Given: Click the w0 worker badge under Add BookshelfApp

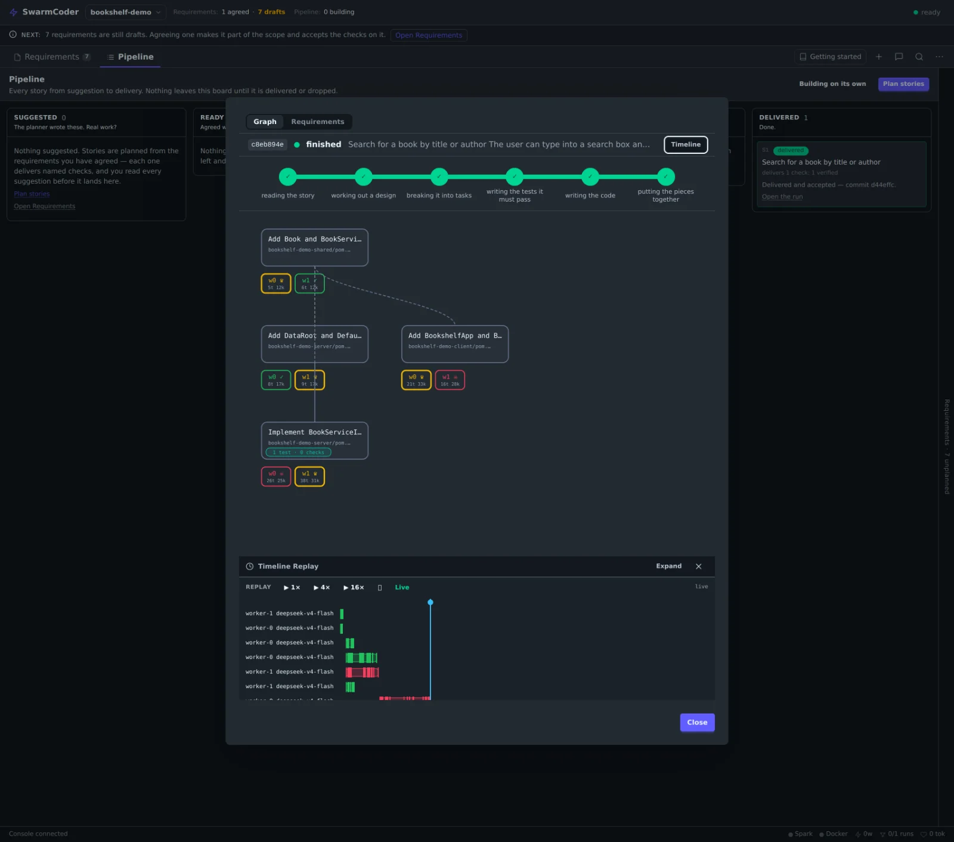Looking at the screenshot, I should click(x=416, y=380).
